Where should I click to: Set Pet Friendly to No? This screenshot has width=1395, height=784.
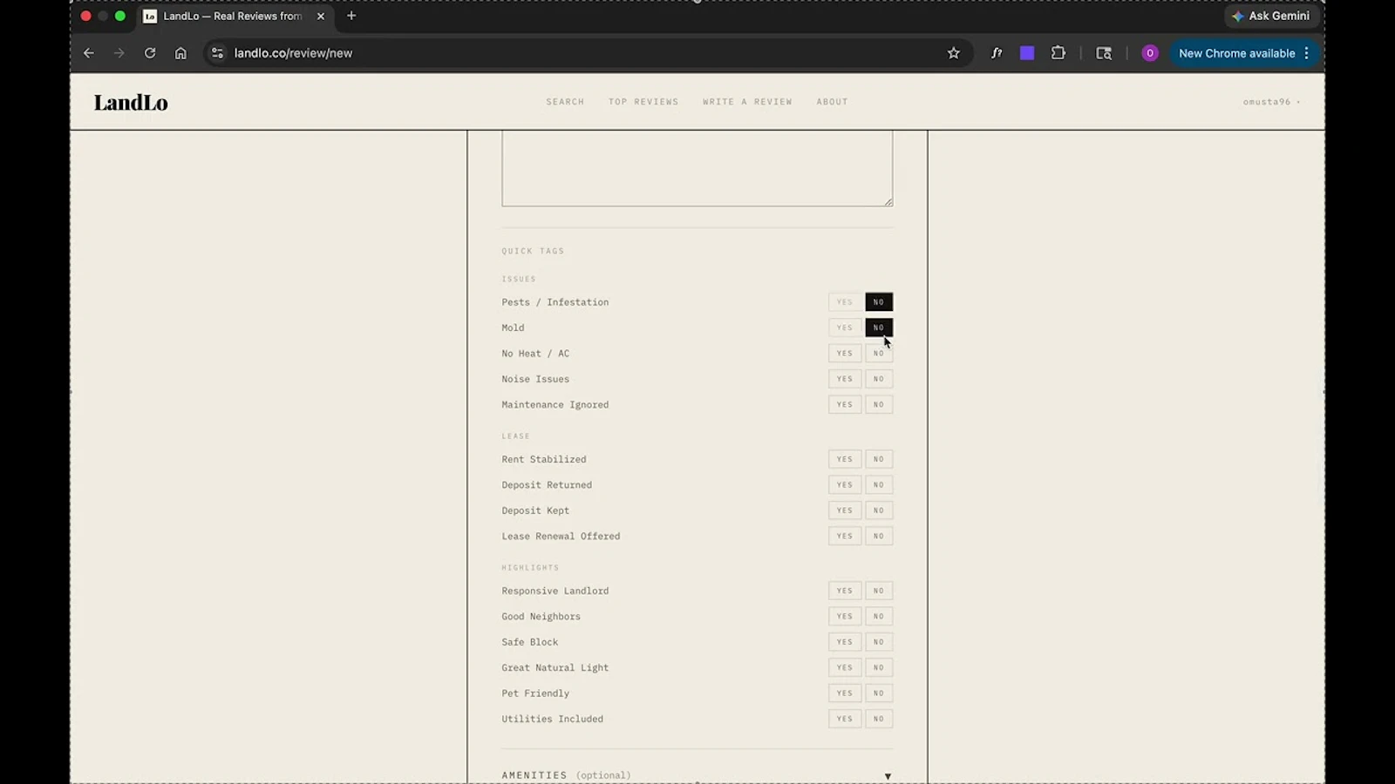click(879, 693)
